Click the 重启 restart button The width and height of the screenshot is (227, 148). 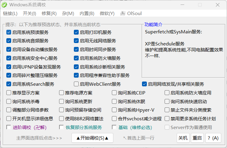coord(197,138)
